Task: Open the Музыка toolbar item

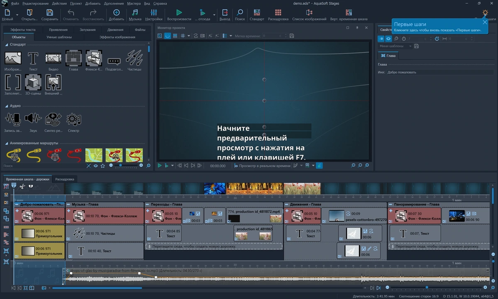Action: coord(135,15)
